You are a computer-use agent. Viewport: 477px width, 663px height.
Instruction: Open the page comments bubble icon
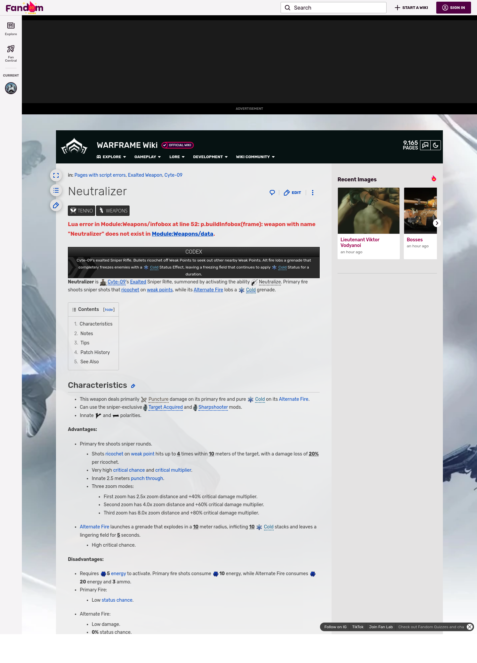[x=272, y=193]
